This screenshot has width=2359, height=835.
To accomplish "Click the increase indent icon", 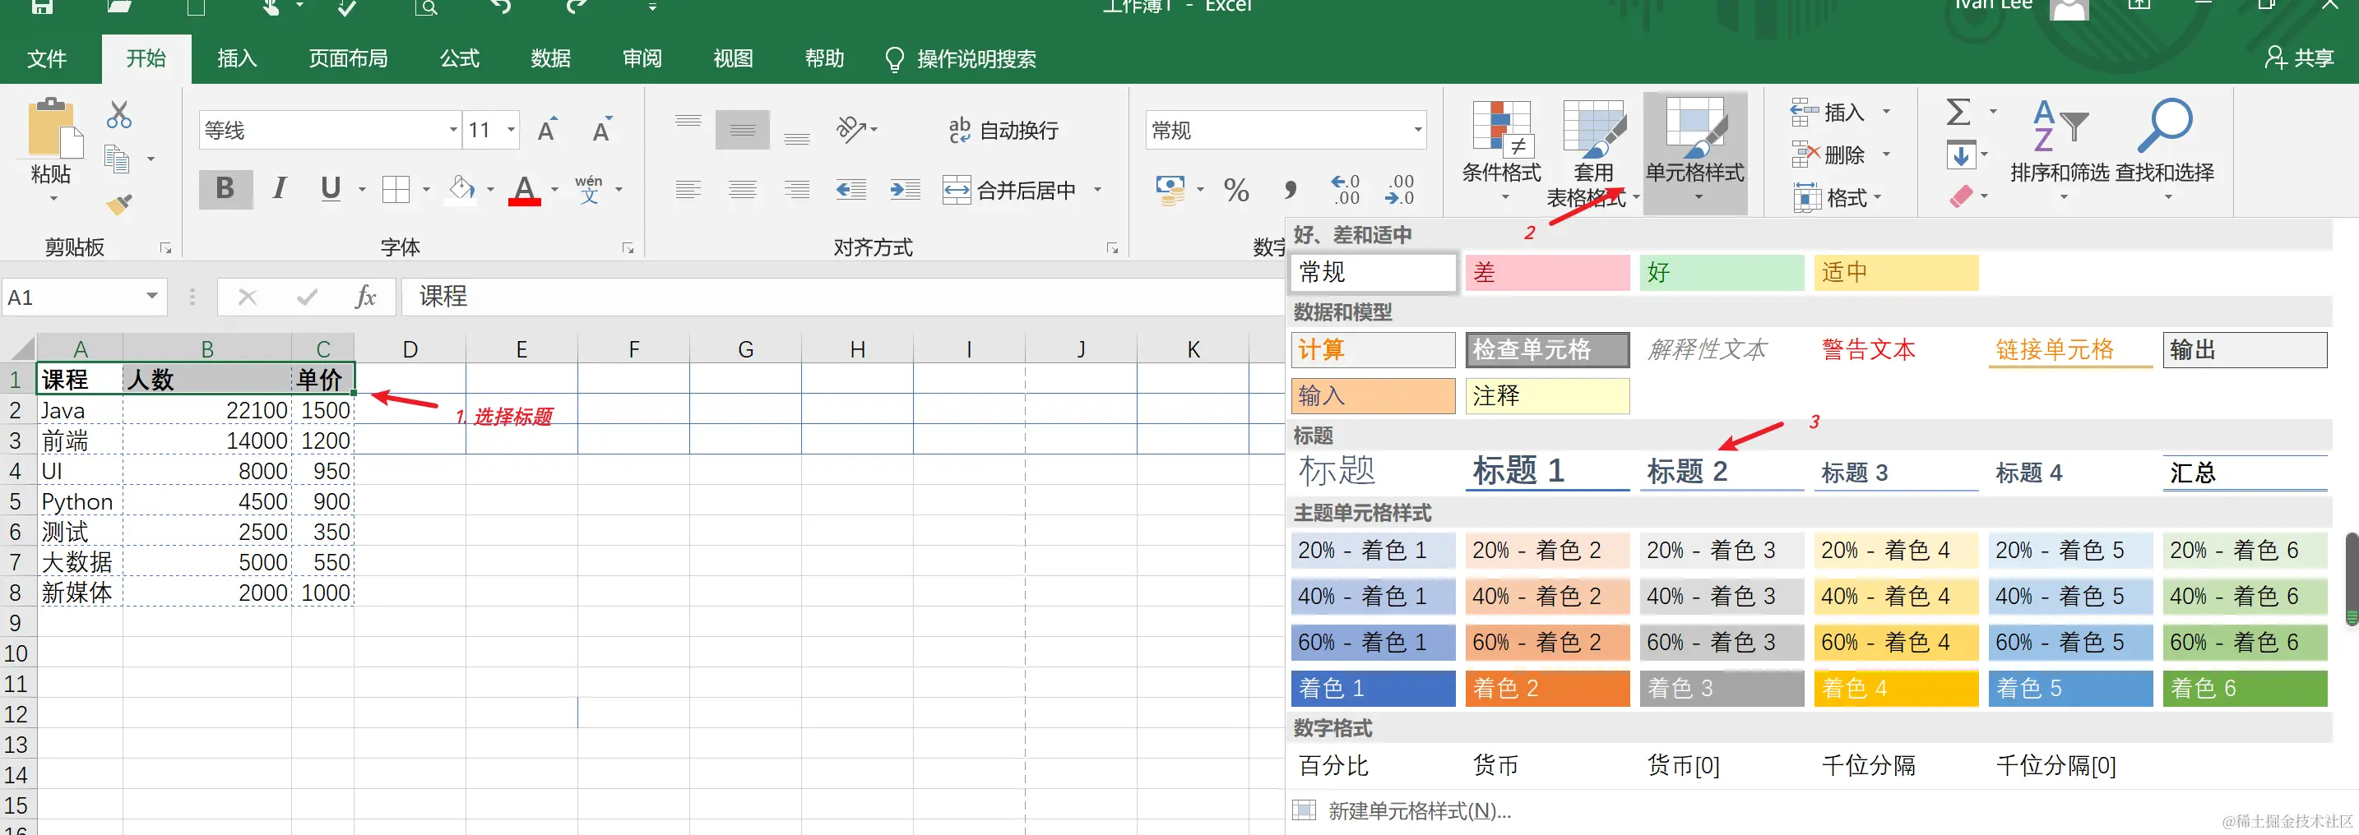I will [905, 189].
